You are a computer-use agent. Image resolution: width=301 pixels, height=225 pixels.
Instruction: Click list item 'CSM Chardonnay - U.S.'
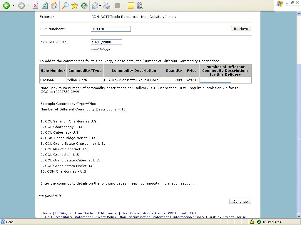pyautogui.click(x=67, y=171)
